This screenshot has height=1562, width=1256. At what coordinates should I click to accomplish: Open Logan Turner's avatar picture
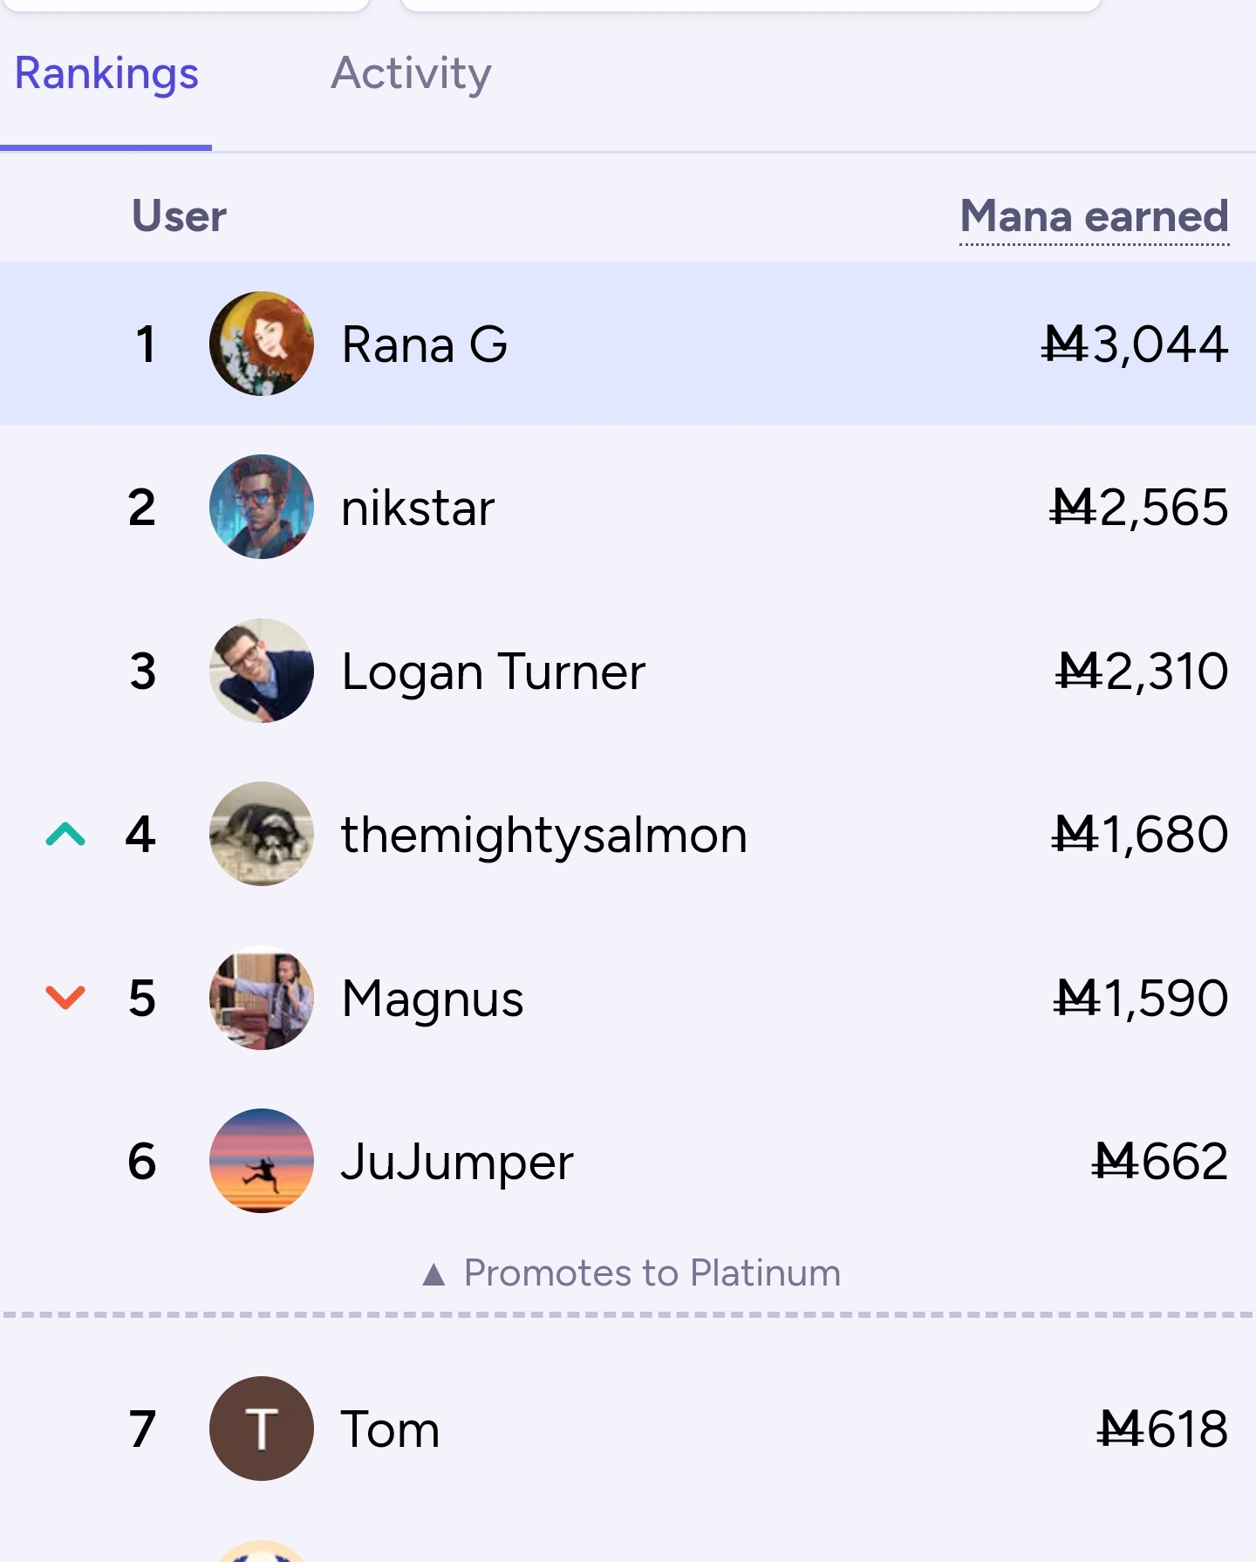click(x=262, y=671)
